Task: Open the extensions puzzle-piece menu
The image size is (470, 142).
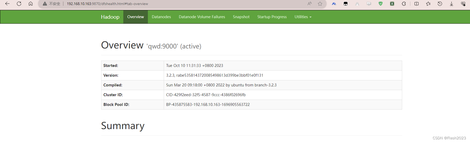Action: point(404,4)
